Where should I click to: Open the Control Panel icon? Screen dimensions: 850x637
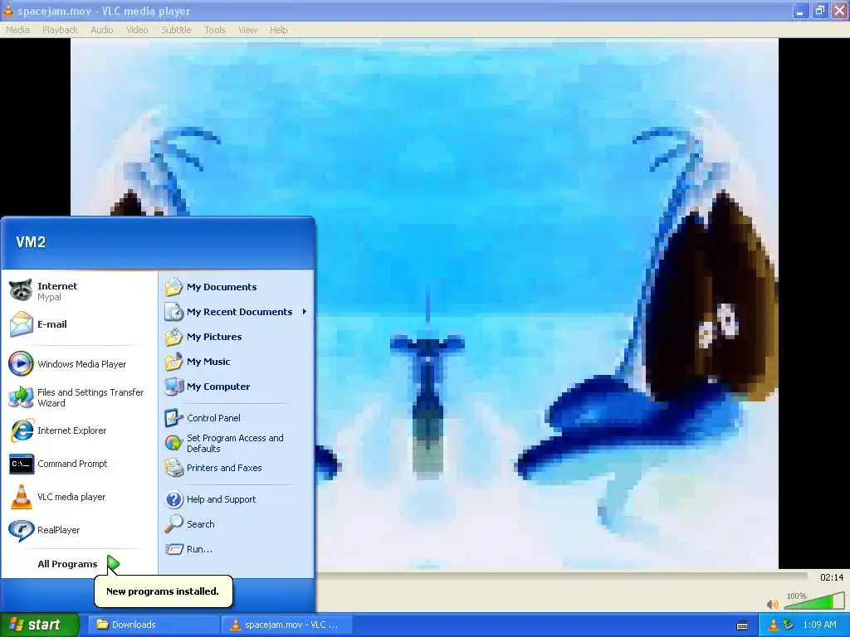pyautogui.click(x=174, y=418)
